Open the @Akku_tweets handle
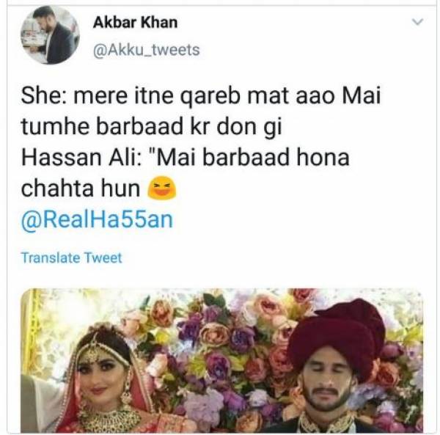440x435 pixels. [x=146, y=50]
